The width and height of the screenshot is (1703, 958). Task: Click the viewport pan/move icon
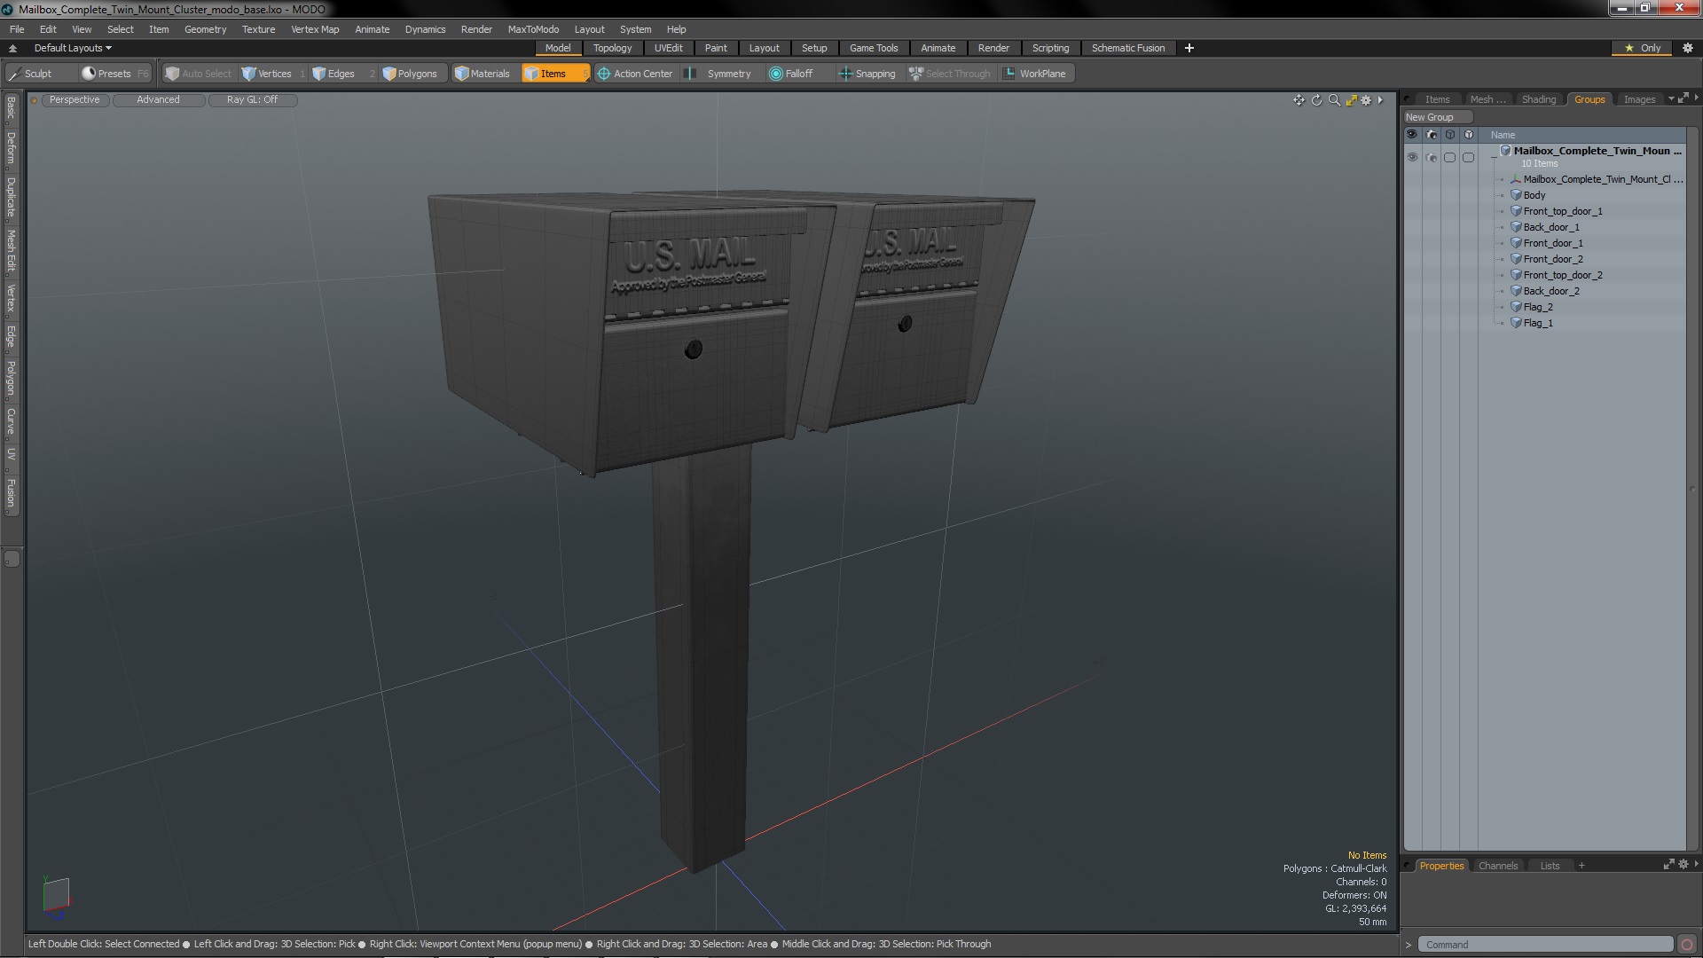1299,100
